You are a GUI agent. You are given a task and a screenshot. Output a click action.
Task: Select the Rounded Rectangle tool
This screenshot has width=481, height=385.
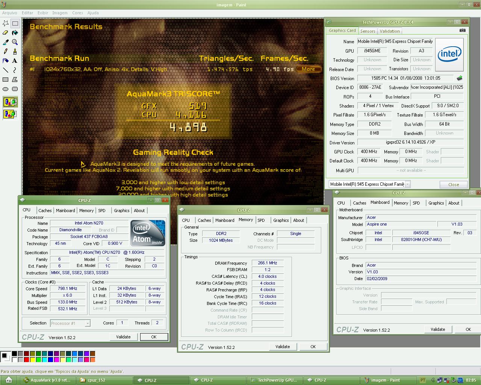click(15, 89)
